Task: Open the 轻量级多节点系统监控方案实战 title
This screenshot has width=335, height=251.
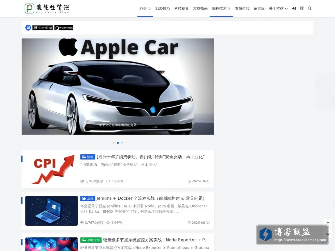Action: [x=156, y=240]
